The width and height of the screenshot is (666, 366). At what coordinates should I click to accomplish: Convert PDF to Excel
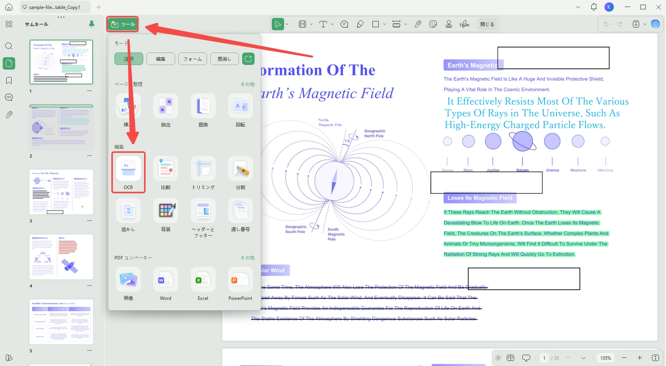[x=203, y=284]
